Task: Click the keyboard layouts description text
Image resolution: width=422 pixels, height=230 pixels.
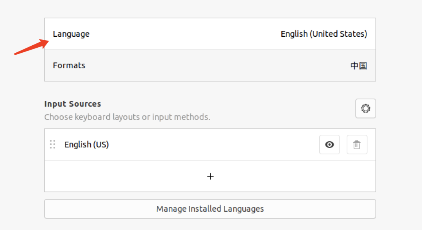Action: [127, 117]
